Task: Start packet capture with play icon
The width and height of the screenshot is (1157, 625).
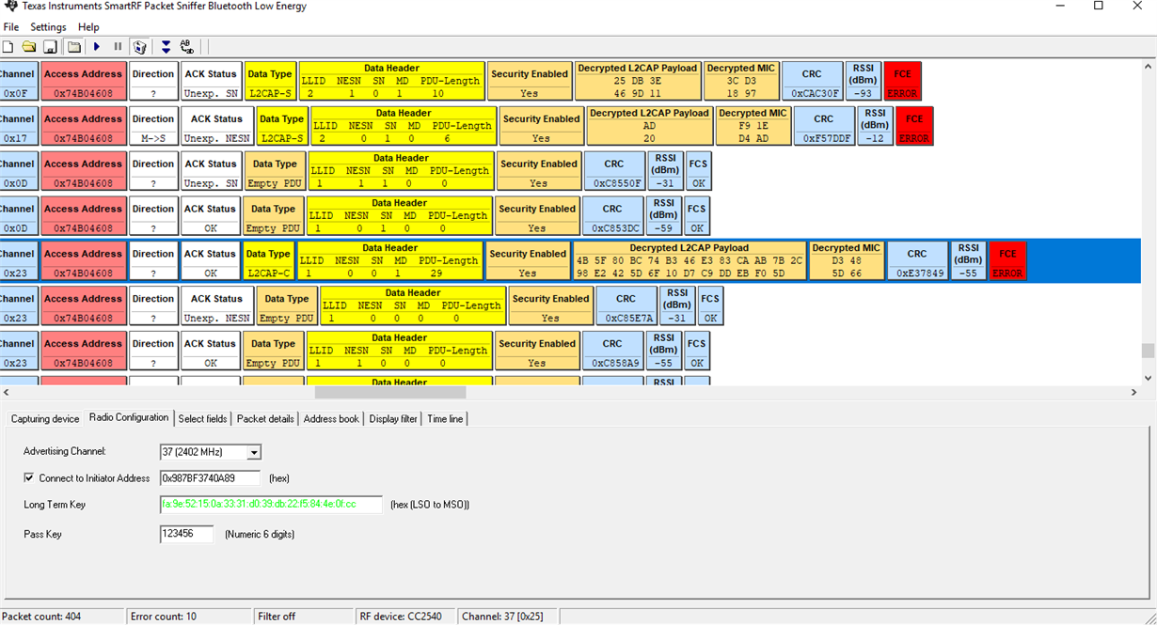Action: 97,46
